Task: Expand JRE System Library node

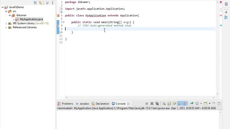Action: [x=6, y=23]
